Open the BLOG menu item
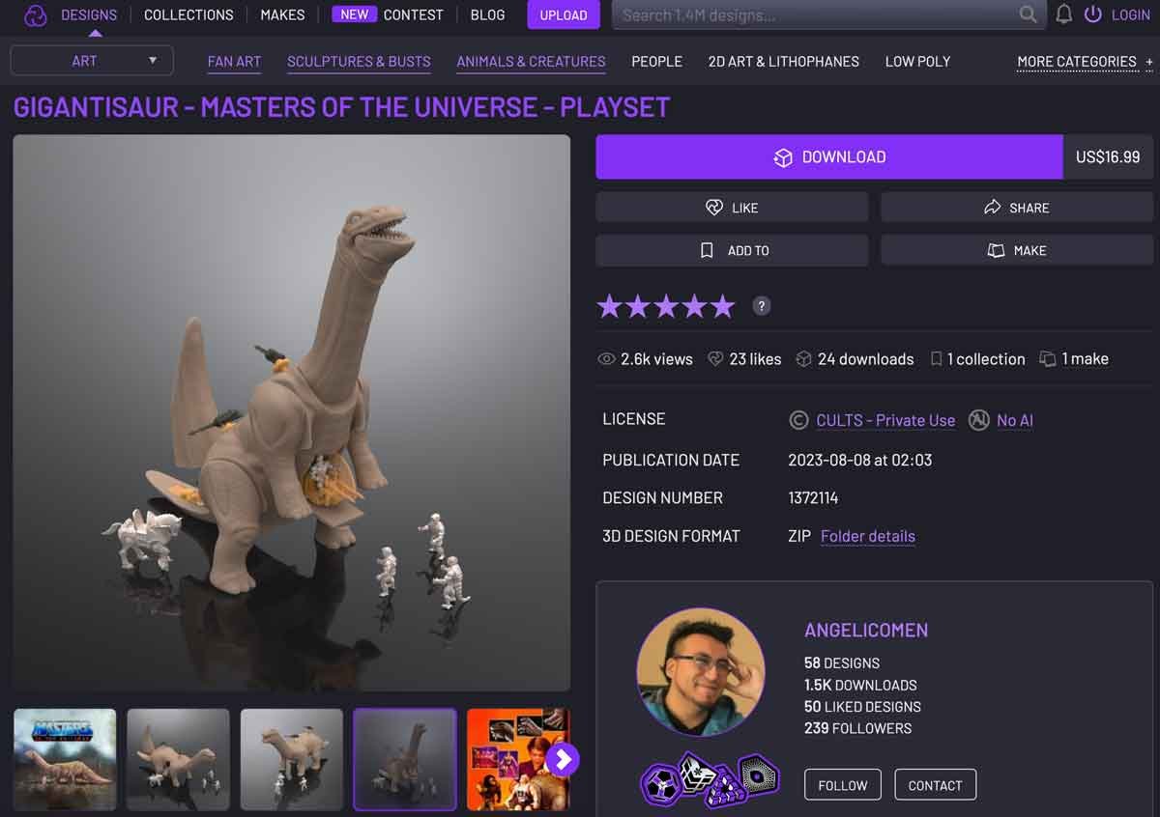This screenshot has height=817, width=1160. 487,14
